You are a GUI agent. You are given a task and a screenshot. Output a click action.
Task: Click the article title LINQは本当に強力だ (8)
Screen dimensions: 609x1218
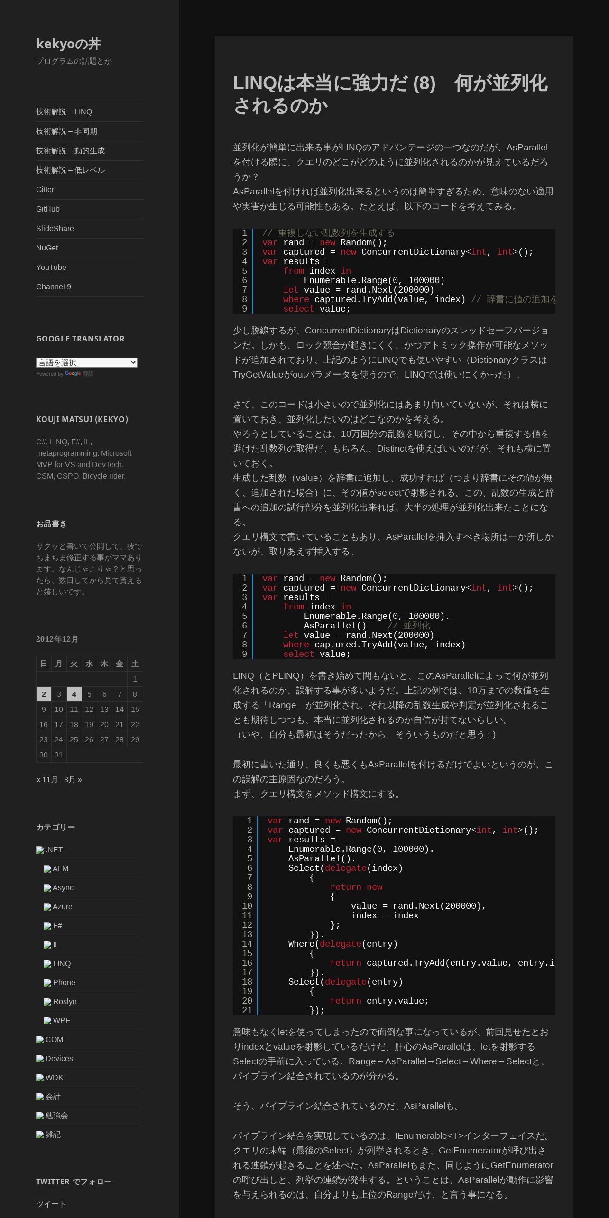[391, 94]
